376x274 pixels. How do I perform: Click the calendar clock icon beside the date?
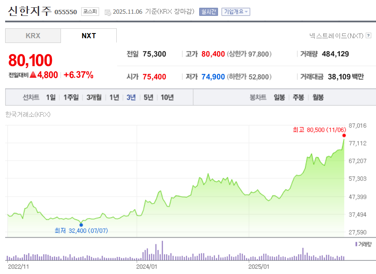coord(108,12)
